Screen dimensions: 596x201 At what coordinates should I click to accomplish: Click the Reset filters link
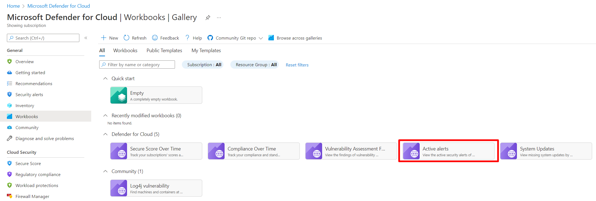[297, 65]
